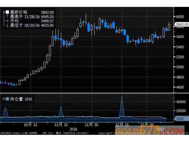Click the 持仓量 1545 legend label
Screen dimensions: 189x142
pos(21,99)
